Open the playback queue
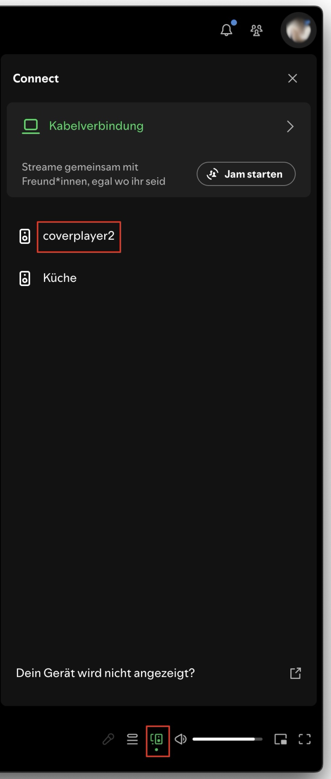This screenshot has width=331, height=779. click(x=132, y=739)
